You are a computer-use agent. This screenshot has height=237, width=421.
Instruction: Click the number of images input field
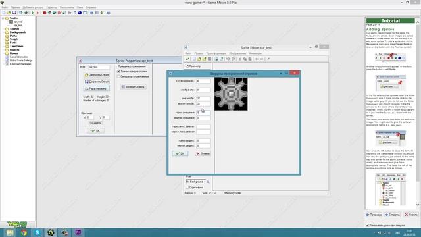pyautogui.click(x=203, y=81)
